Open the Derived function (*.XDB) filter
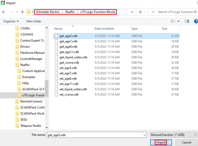This screenshot has width=198, height=146. coord(174,135)
